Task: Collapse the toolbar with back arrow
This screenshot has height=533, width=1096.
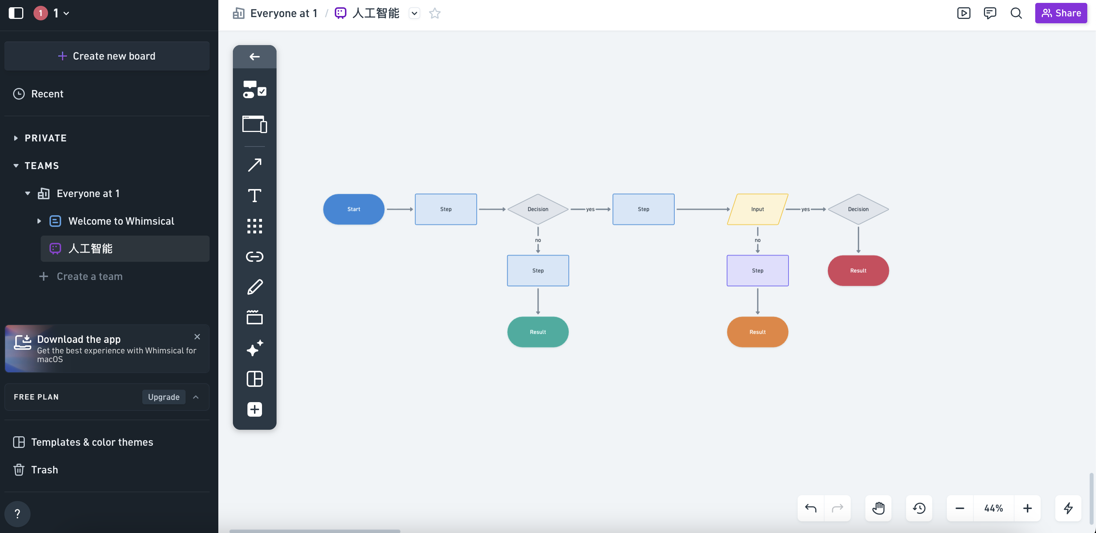Action: click(x=254, y=56)
